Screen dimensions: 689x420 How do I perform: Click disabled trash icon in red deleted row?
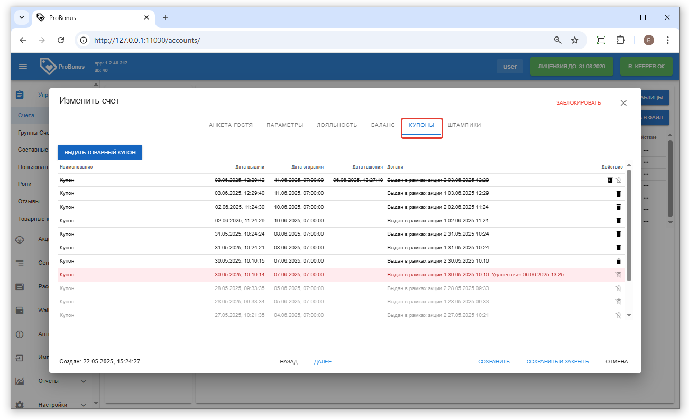(x=618, y=275)
